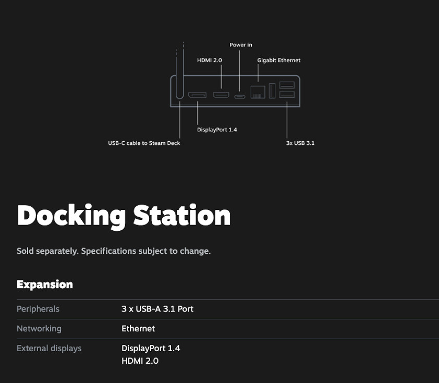Click the upper USB 3.1 port icon

287,84
